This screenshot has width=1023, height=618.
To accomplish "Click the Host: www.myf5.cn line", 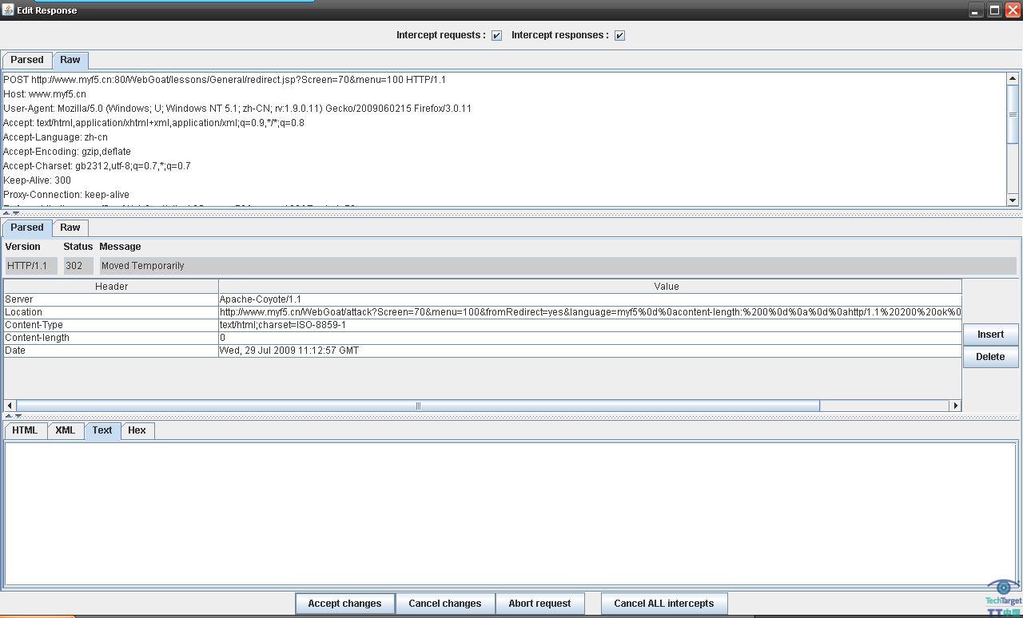I will (x=45, y=94).
